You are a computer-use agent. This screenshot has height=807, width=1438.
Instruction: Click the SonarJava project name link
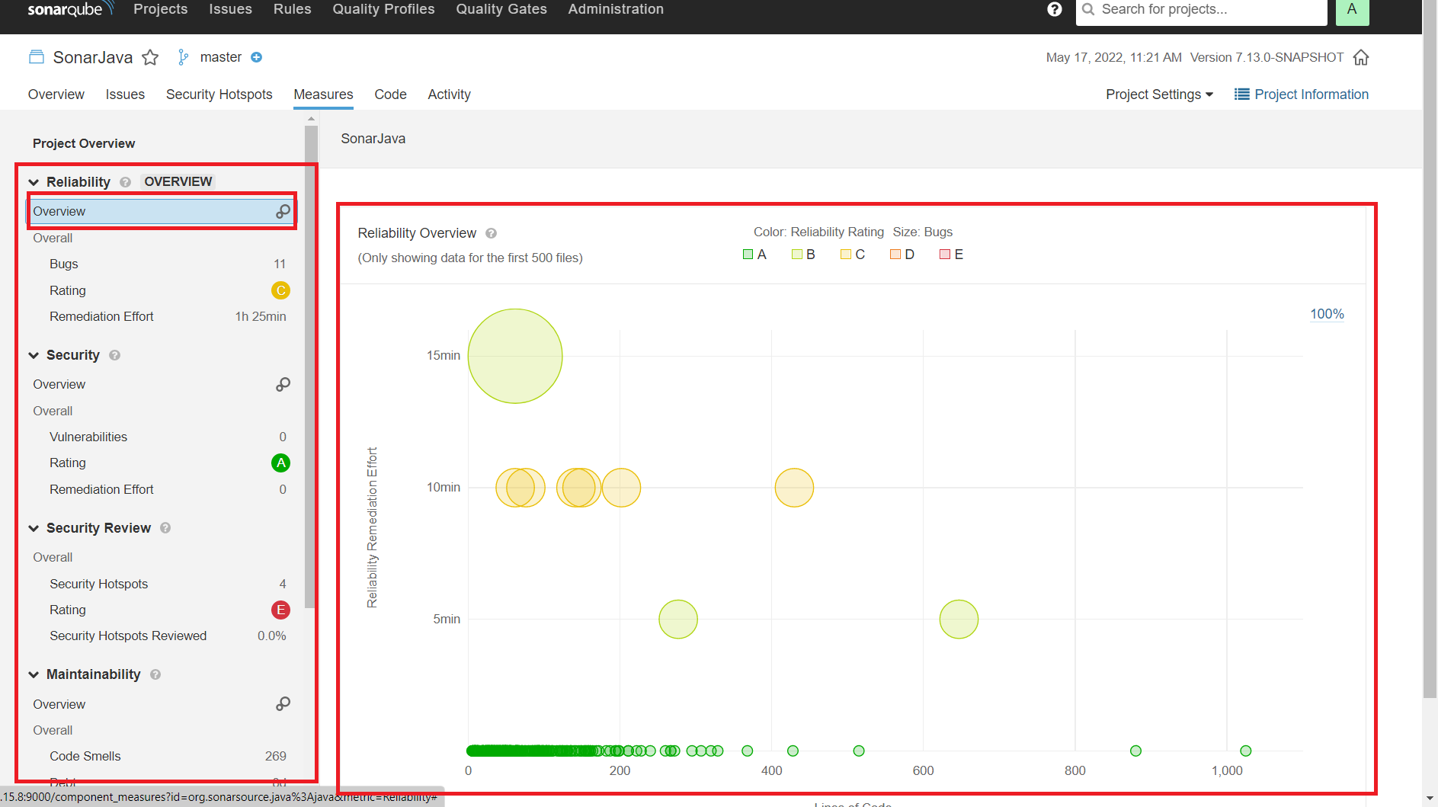pos(93,57)
